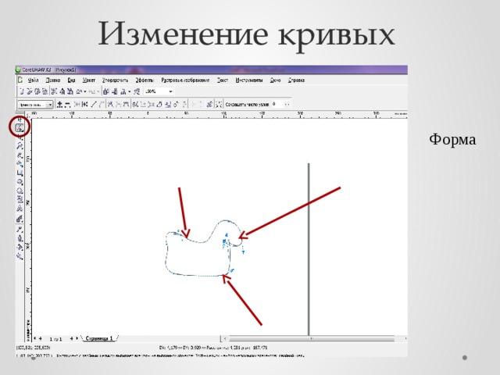Click the Break Curve icon
The width and height of the screenshot is (500, 375).
[x=84, y=105]
